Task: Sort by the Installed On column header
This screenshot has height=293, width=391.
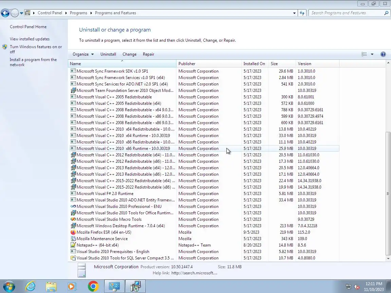Action: click(255, 64)
